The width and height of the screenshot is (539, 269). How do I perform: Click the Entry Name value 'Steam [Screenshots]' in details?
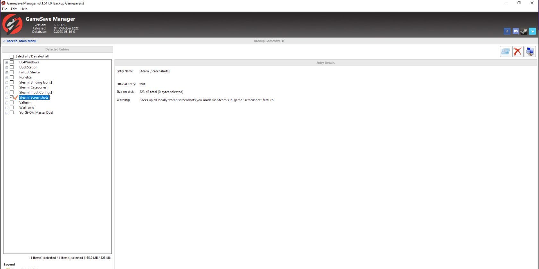coord(154,71)
